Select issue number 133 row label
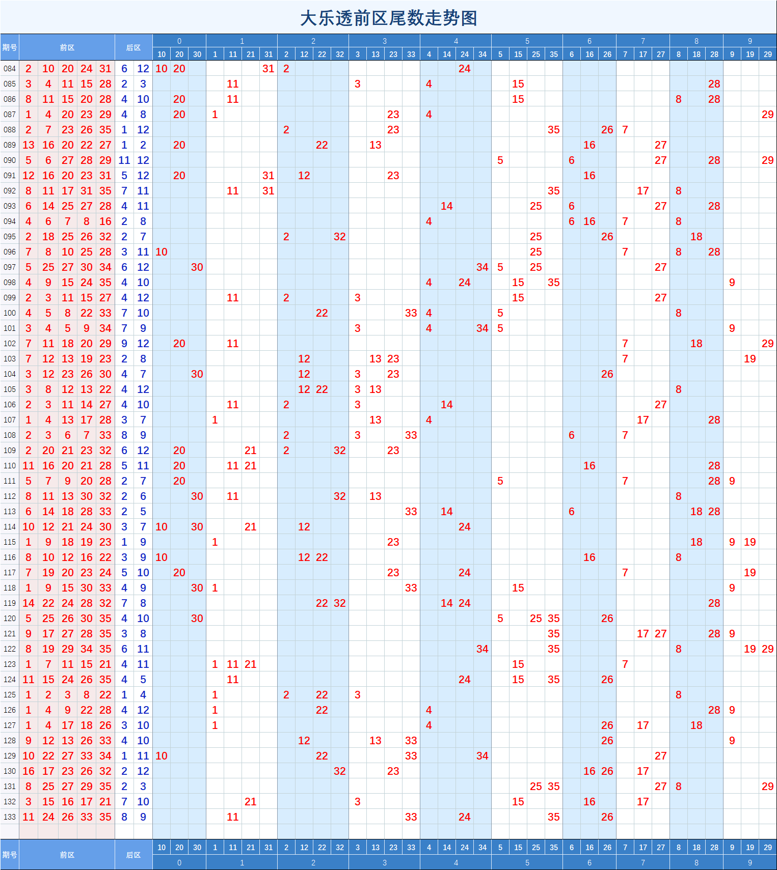Screen dimensions: 777x870 point(10,817)
